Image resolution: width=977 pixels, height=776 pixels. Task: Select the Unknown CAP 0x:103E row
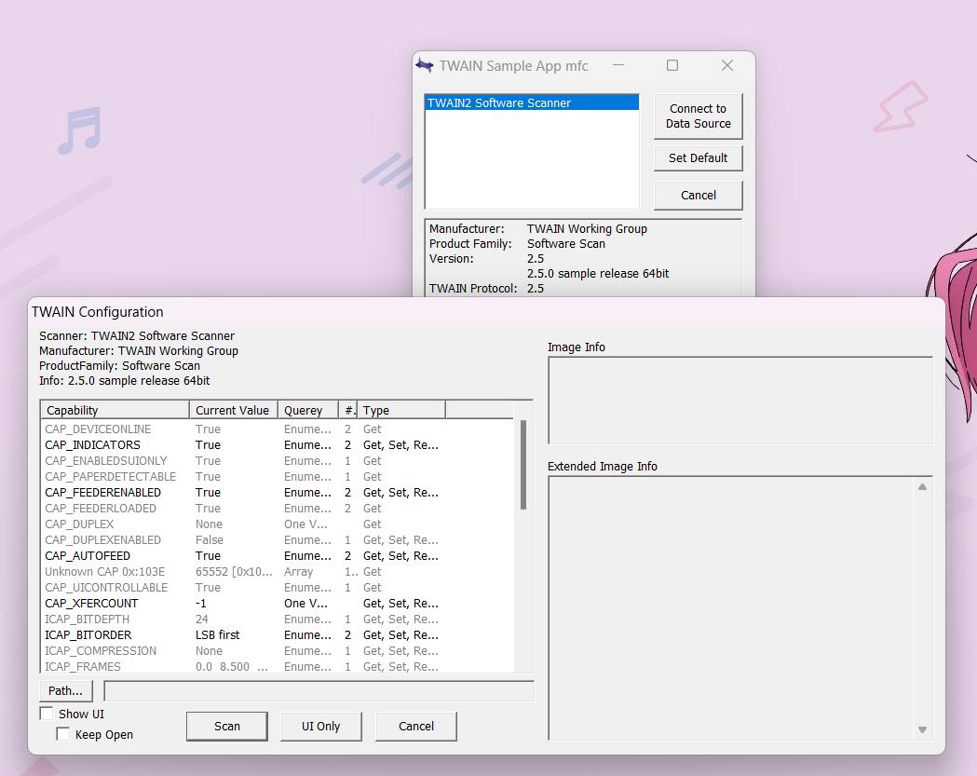pos(278,572)
